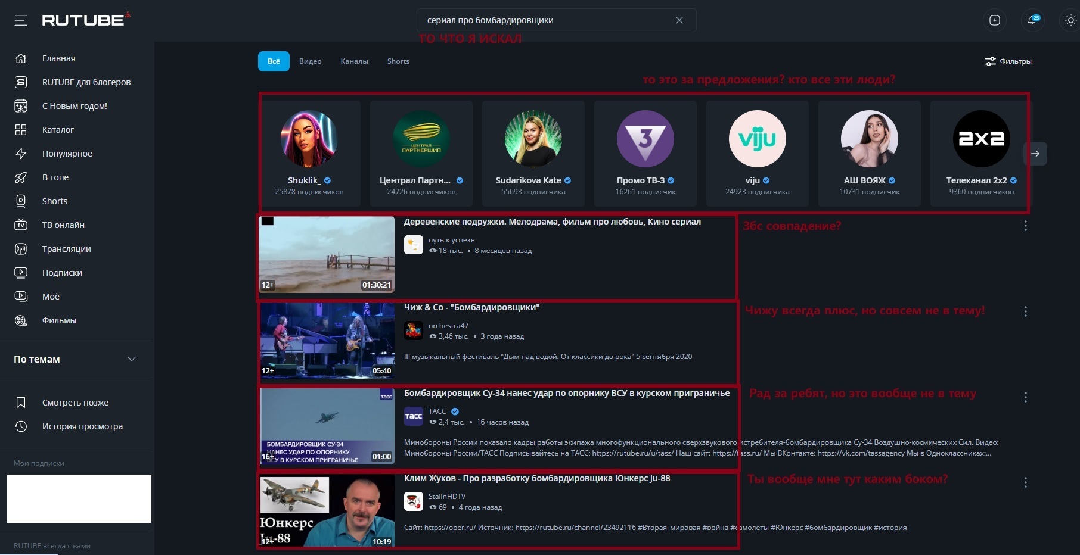
Task: Open options menu for Чиж & Co video
Action: [x=1025, y=311]
